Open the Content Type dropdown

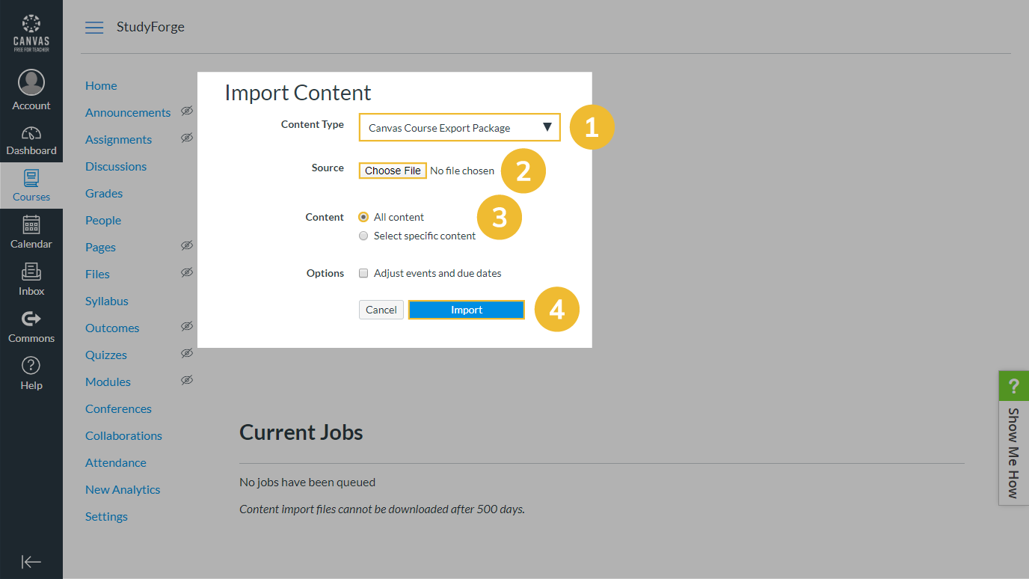(x=459, y=127)
